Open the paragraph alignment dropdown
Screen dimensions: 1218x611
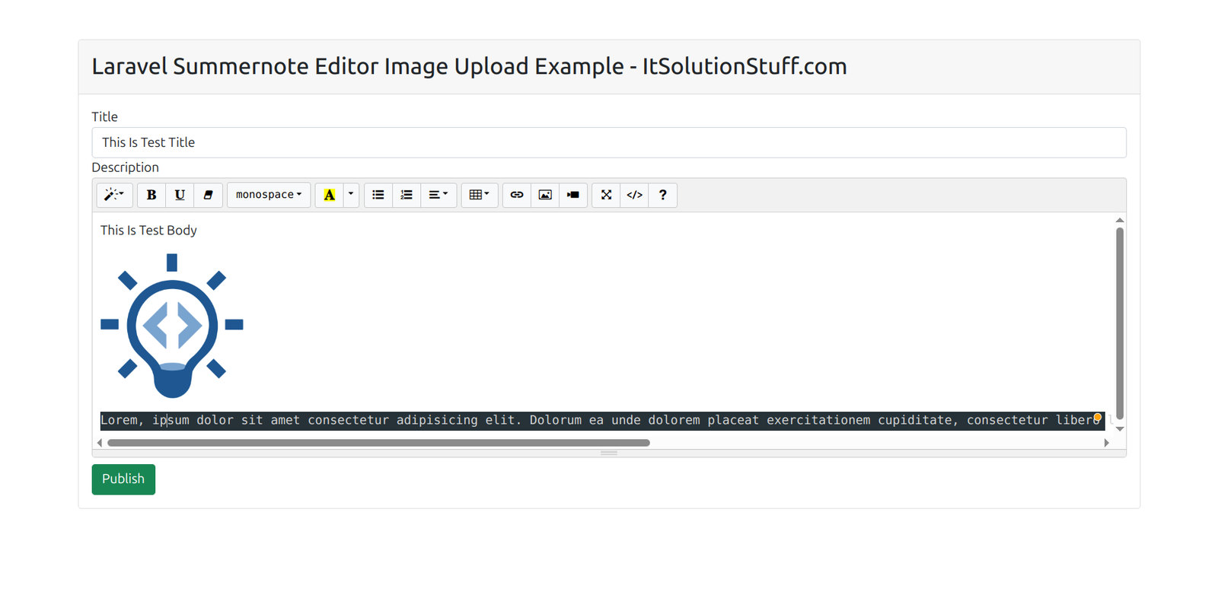click(x=438, y=195)
